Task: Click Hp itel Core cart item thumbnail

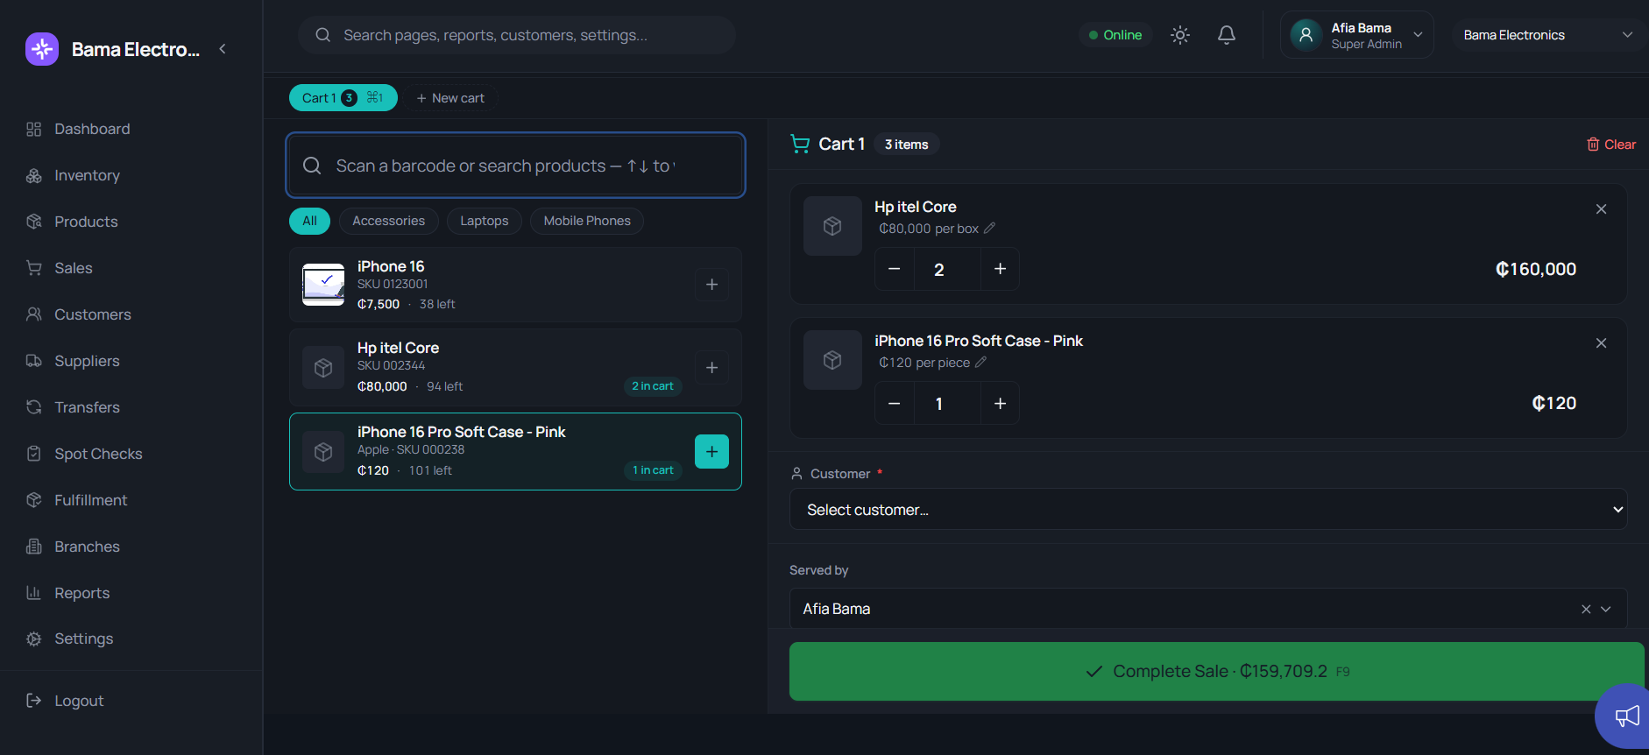Action: [x=832, y=226]
